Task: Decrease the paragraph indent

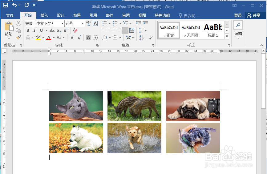Action: point(139,23)
